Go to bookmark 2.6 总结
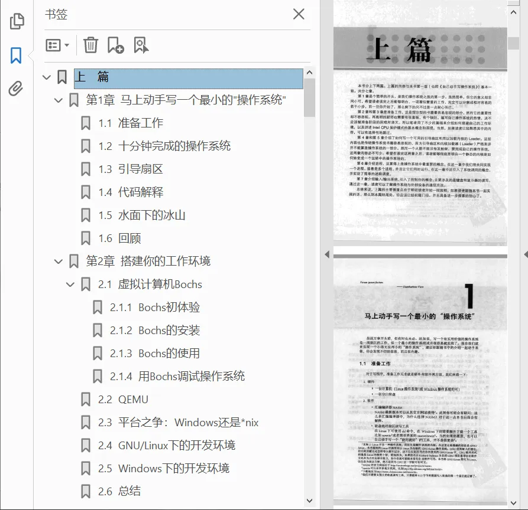This screenshot has width=528, height=510. tap(119, 492)
